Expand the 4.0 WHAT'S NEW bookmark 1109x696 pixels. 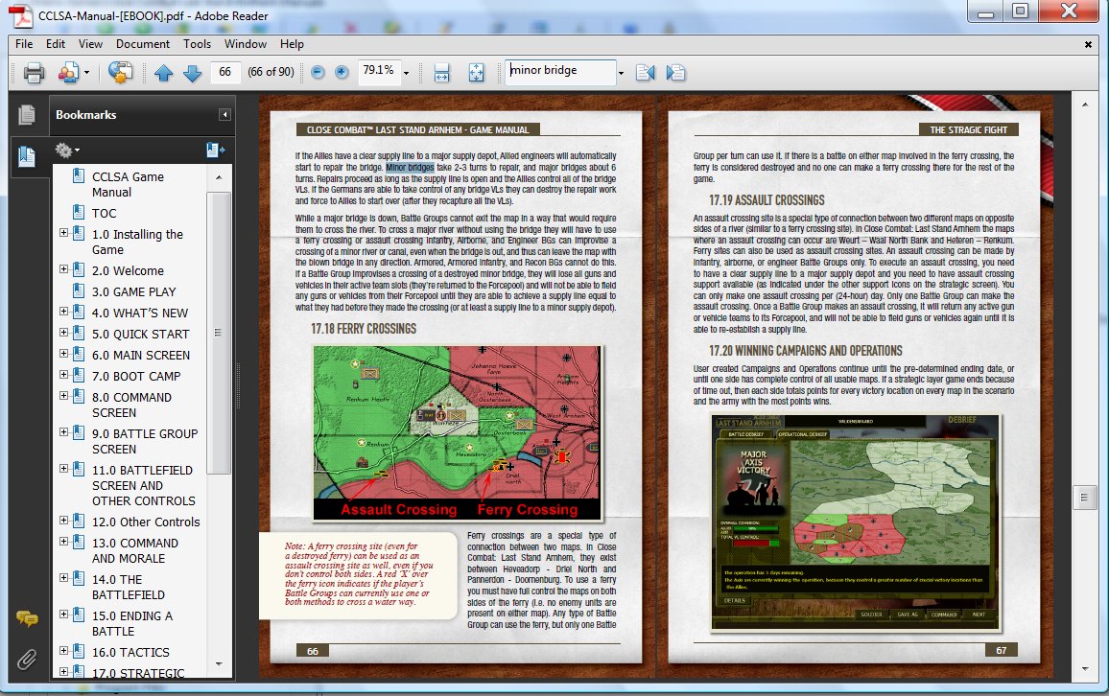(63, 312)
